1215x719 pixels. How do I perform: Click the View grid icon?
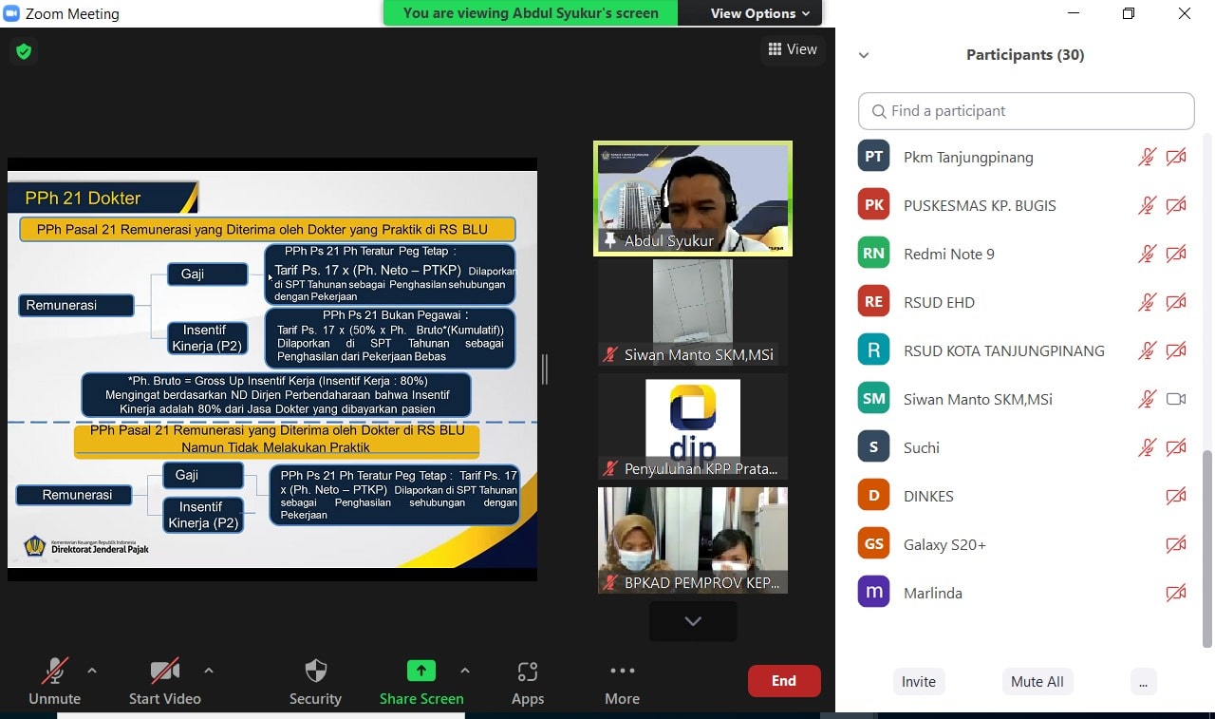click(x=775, y=49)
